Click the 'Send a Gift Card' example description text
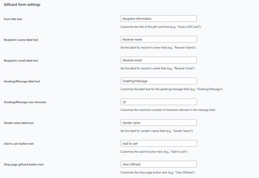 [x=161, y=27]
